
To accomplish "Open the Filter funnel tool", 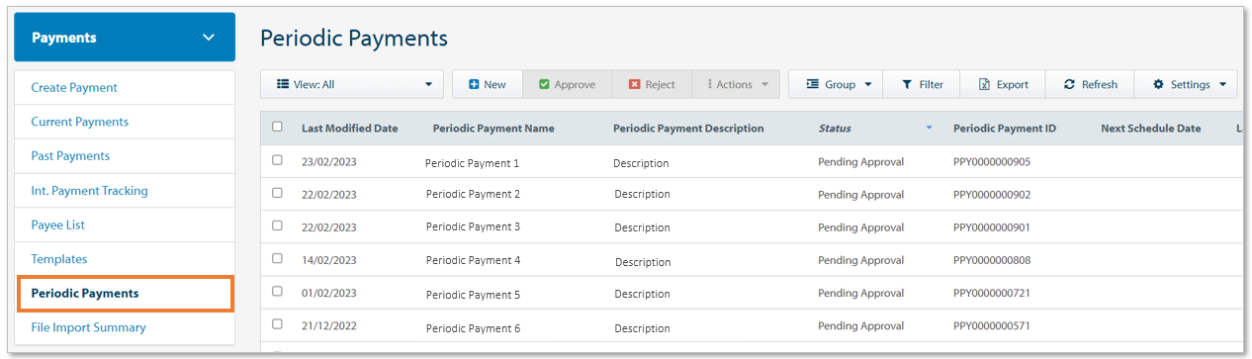I will [x=906, y=85].
